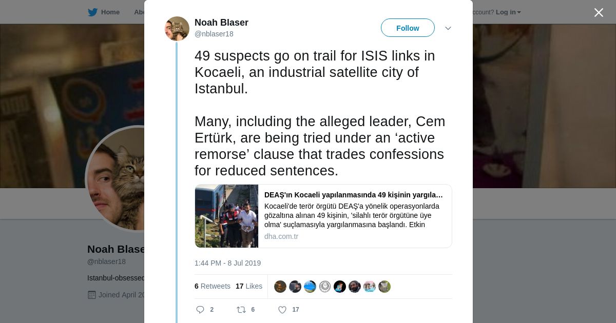
Task: Follow Noah Blaser
Action: coord(408,28)
